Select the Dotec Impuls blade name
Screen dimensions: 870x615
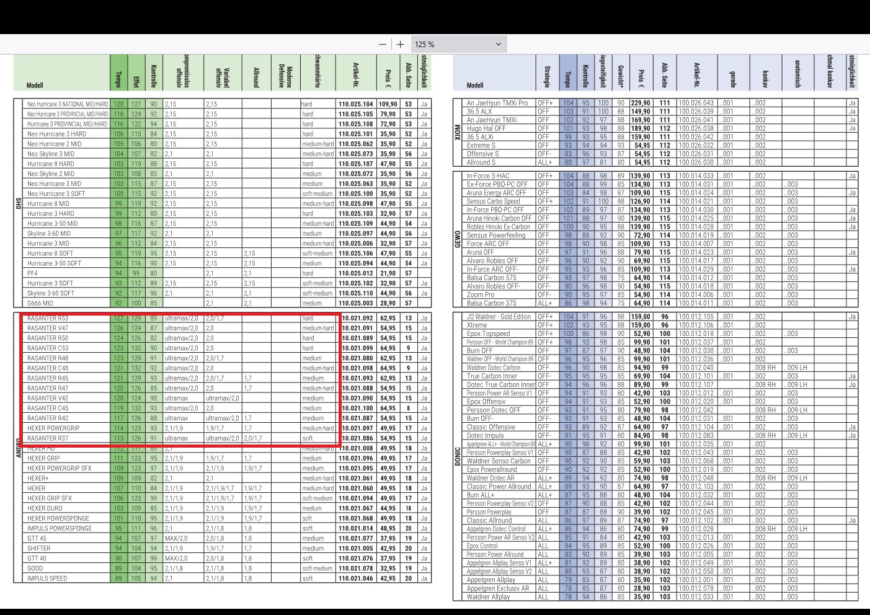pos(485,435)
